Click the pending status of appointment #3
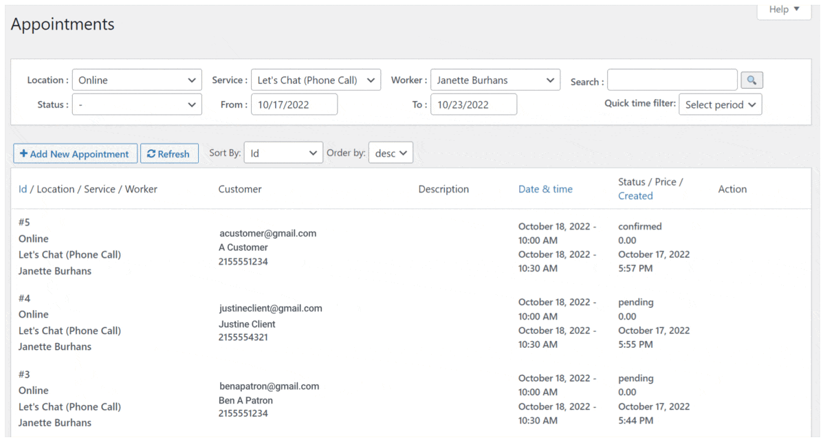825x442 pixels. click(636, 378)
